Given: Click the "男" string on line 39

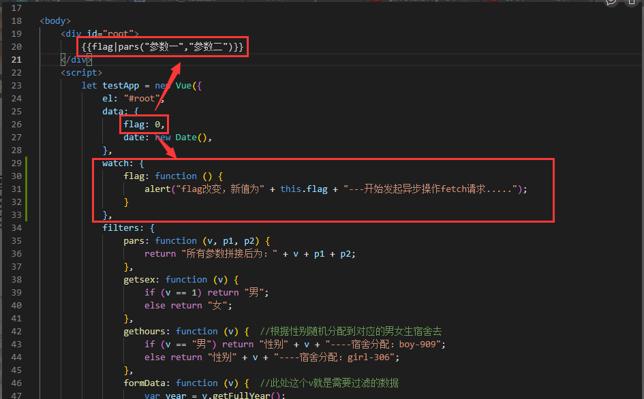Looking at the screenshot, I should (x=254, y=293).
